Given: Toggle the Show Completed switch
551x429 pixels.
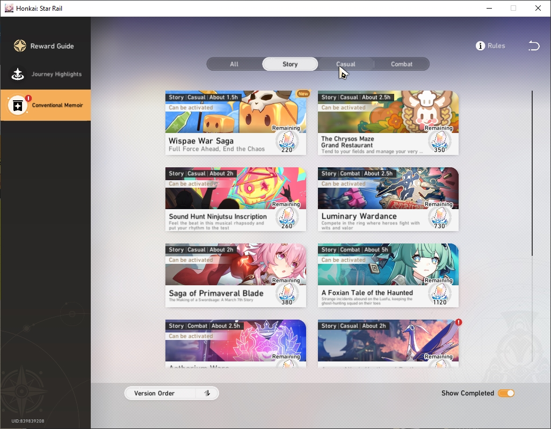Looking at the screenshot, I should 506,393.
